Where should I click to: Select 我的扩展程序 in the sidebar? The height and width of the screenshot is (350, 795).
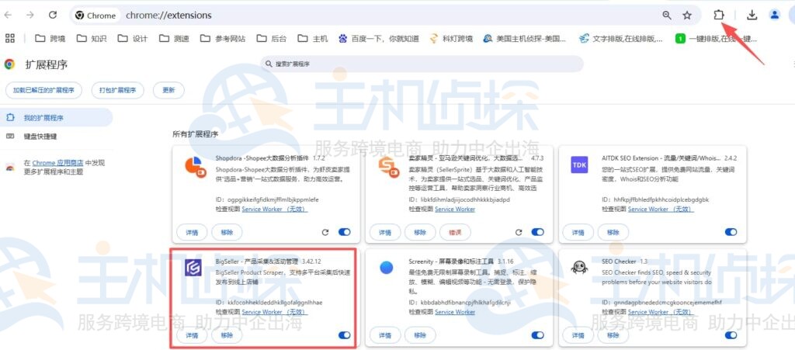point(43,118)
